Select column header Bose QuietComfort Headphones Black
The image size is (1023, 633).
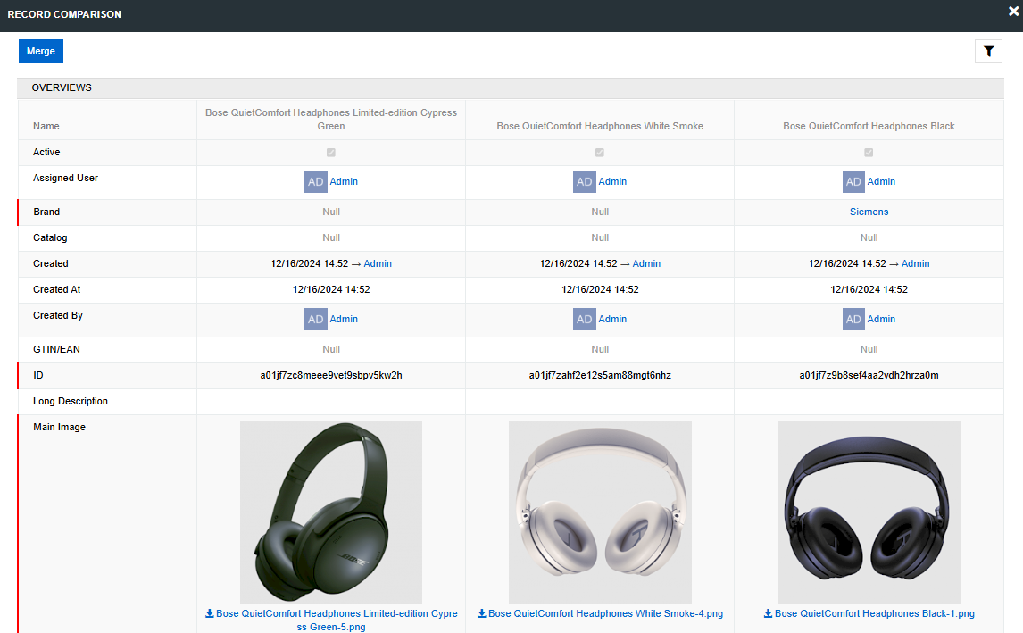[x=869, y=126]
